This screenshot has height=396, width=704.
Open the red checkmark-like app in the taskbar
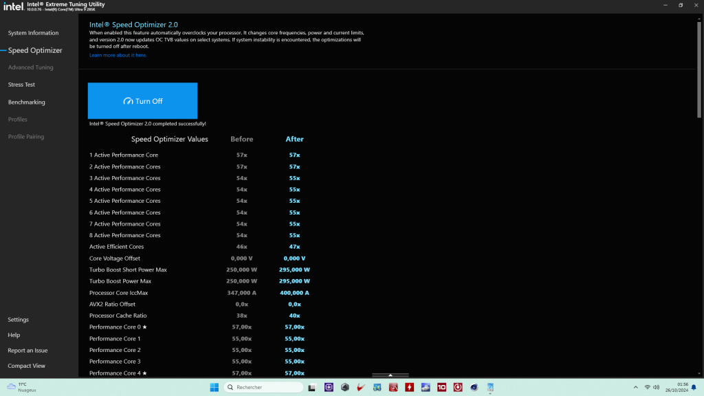[361, 387]
